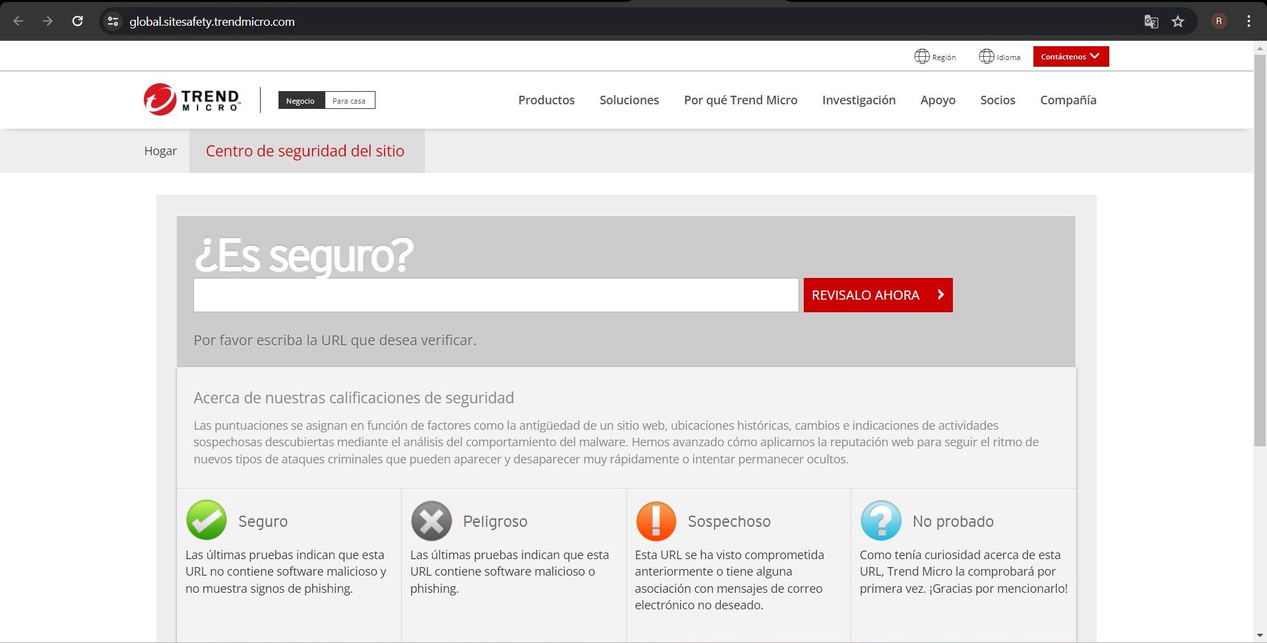Open the Región selector
The height and width of the screenshot is (643, 1267).
coord(934,56)
